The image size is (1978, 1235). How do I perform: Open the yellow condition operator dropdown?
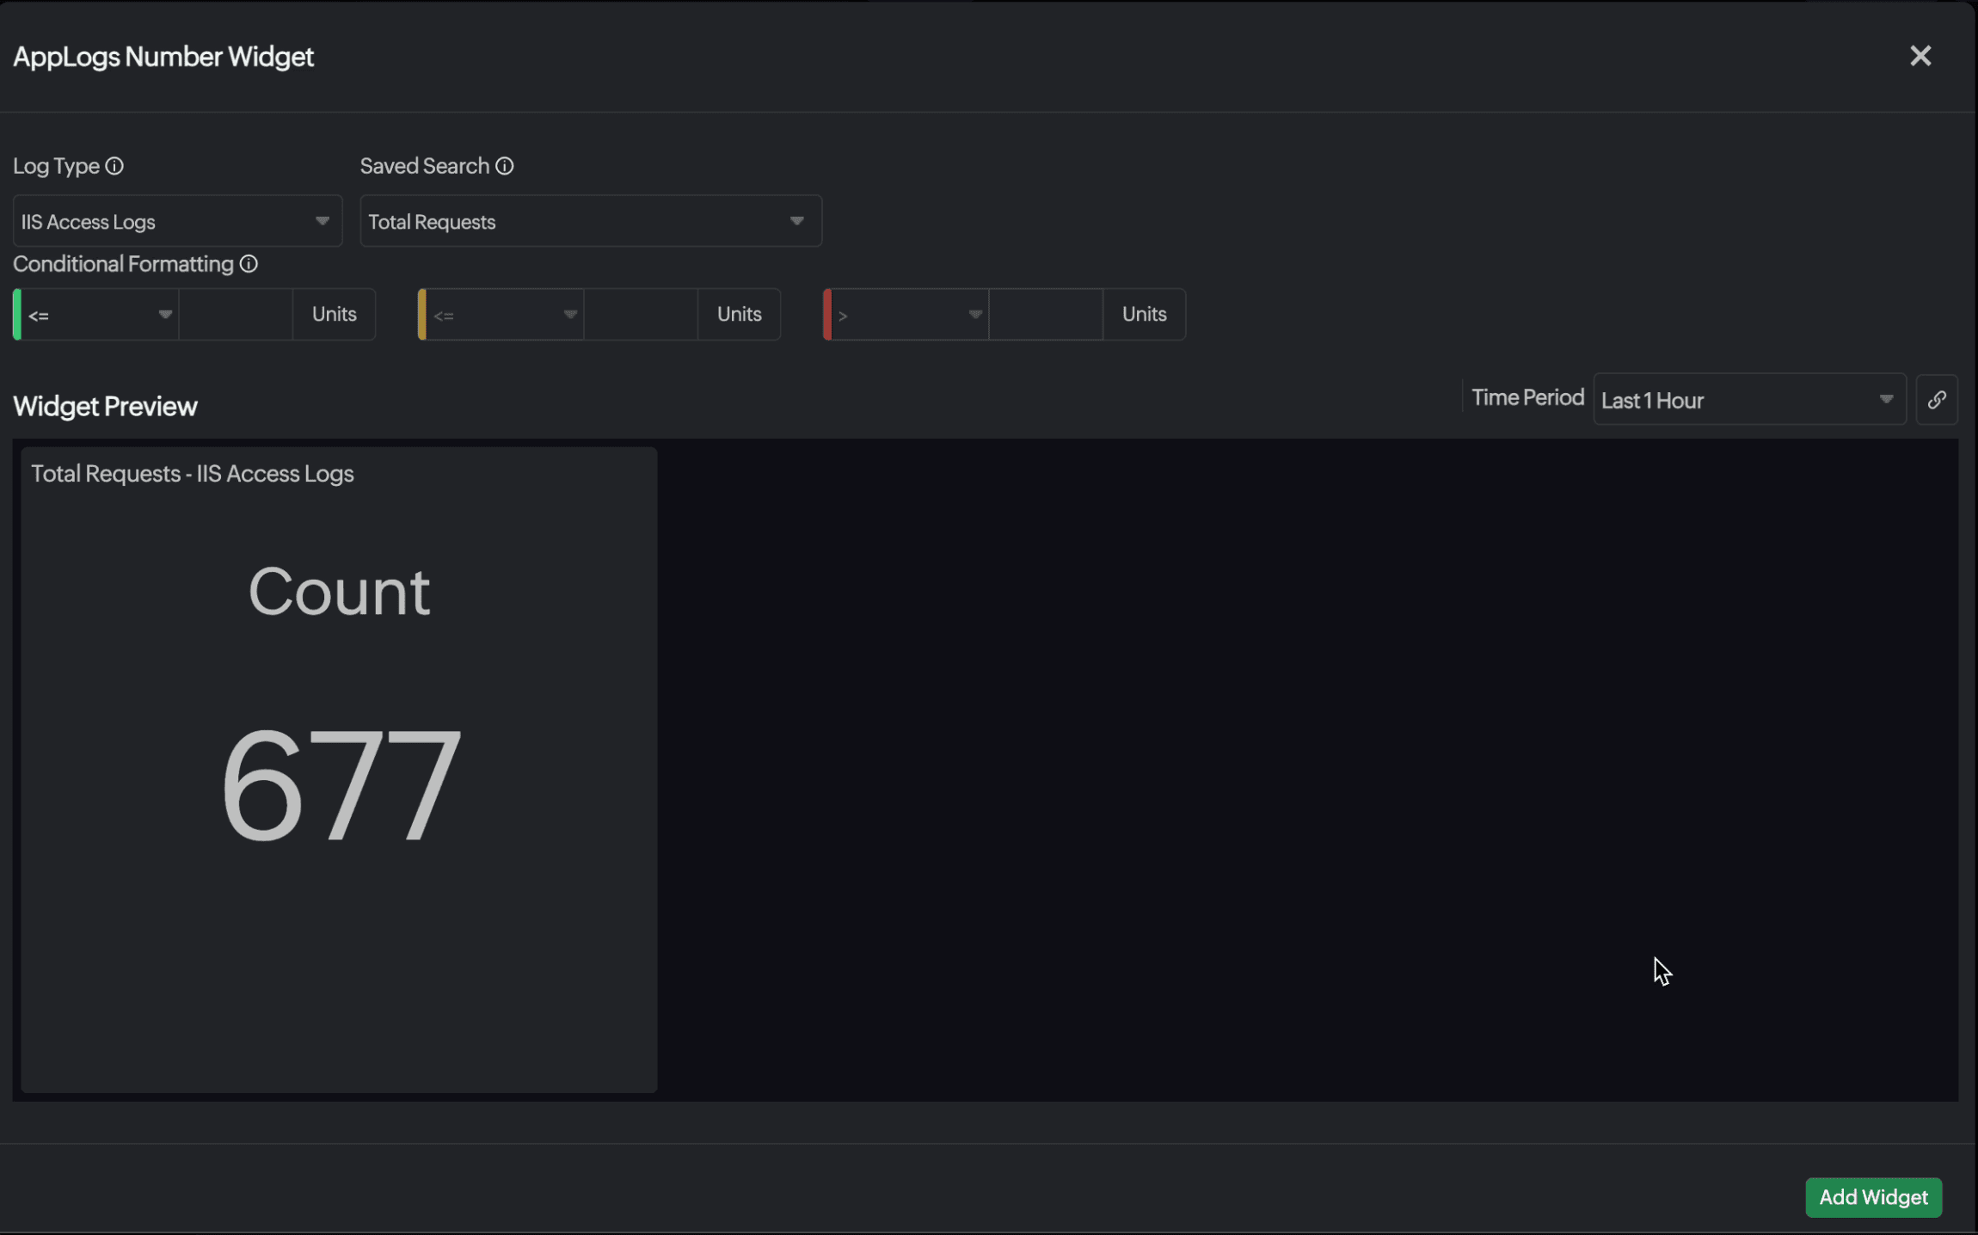click(505, 315)
